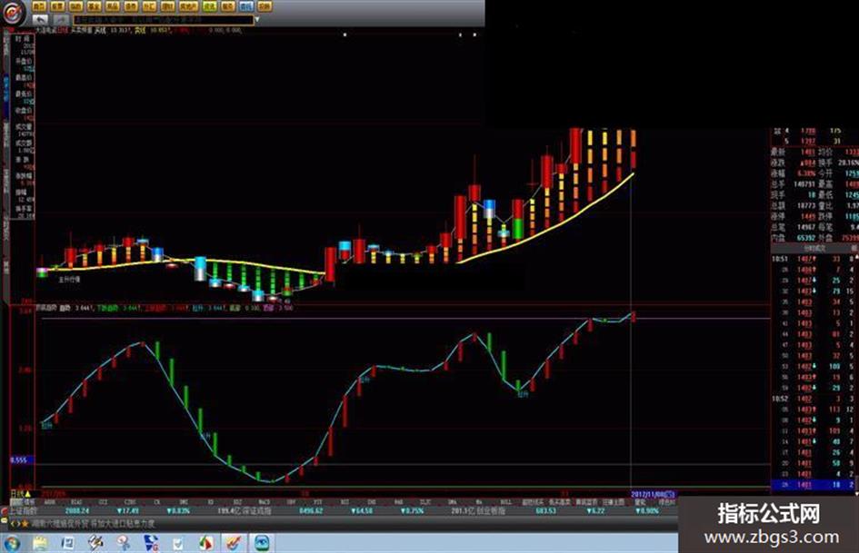The width and height of the screenshot is (859, 553).
Task: Select the highlighted blue tab in the left sidebar
Action: (7, 89)
